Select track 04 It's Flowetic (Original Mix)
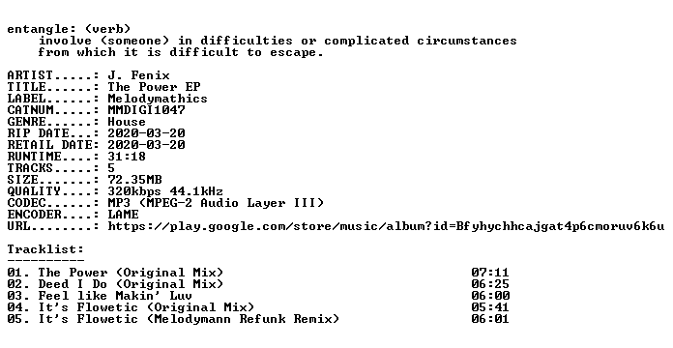Image resolution: width=673 pixels, height=348 pixels. (258, 307)
